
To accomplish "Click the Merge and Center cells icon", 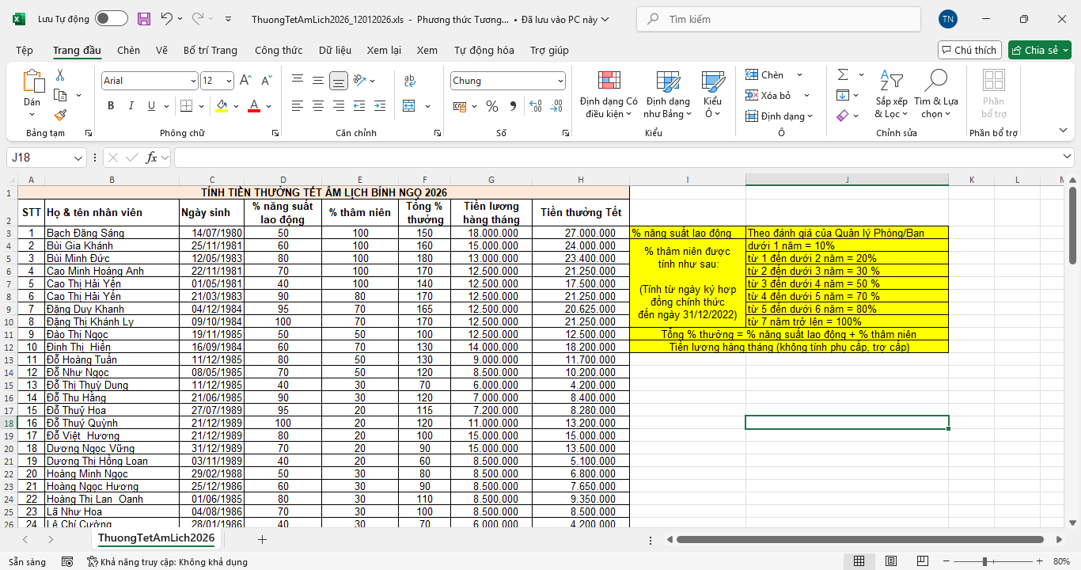I will click(x=409, y=106).
